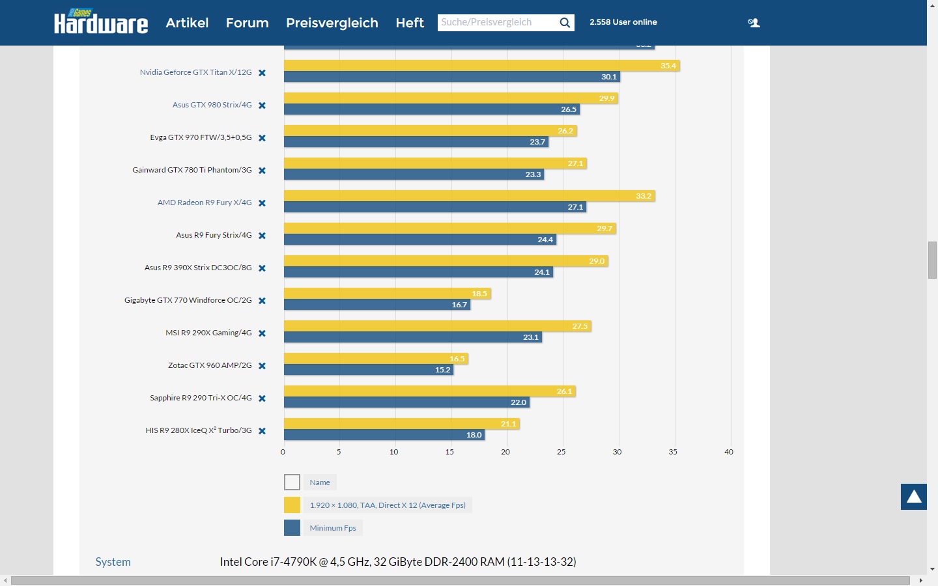Open AMD Radeon R9 Fury X/4G link
Image resolution: width=938 pixels, height=586 pixels.
205,202
